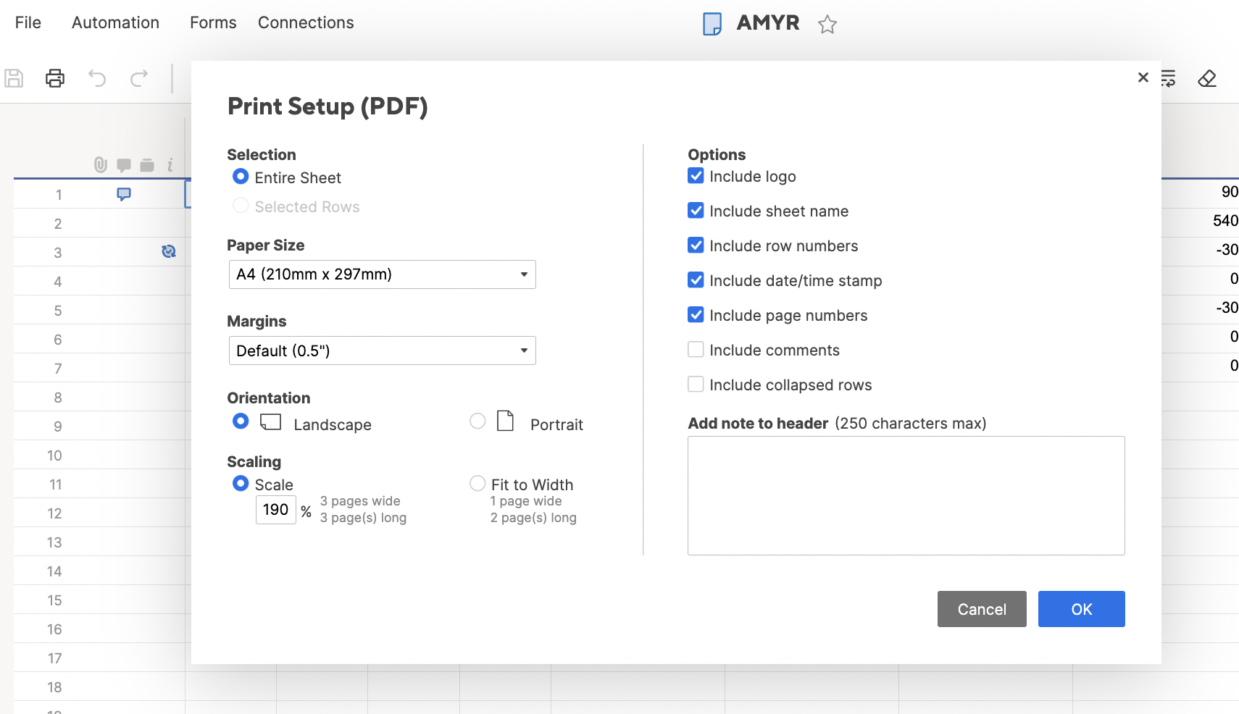Click the Cancel button
This screenshot has height=714, width=1239.
tap(982, 609)
